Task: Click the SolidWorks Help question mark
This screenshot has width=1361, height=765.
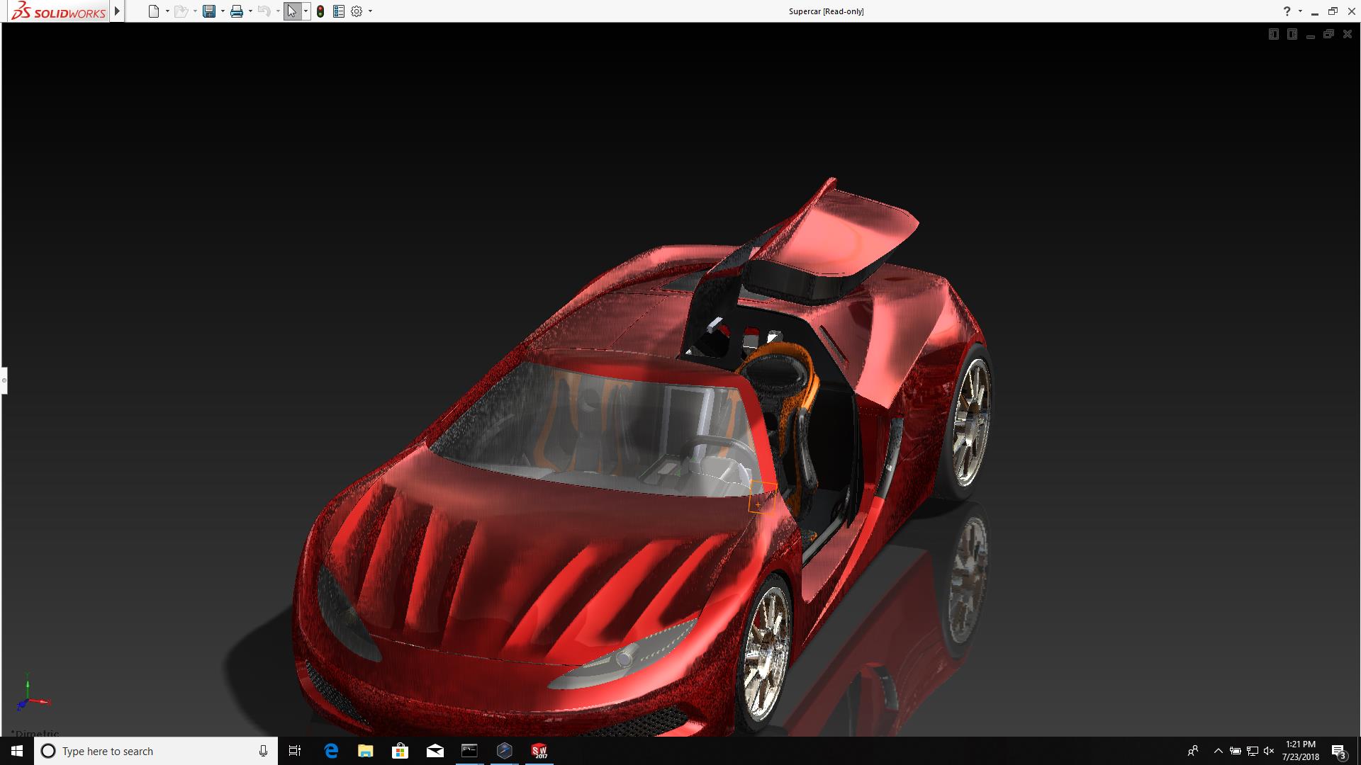Action: (x=1287, y=11)
